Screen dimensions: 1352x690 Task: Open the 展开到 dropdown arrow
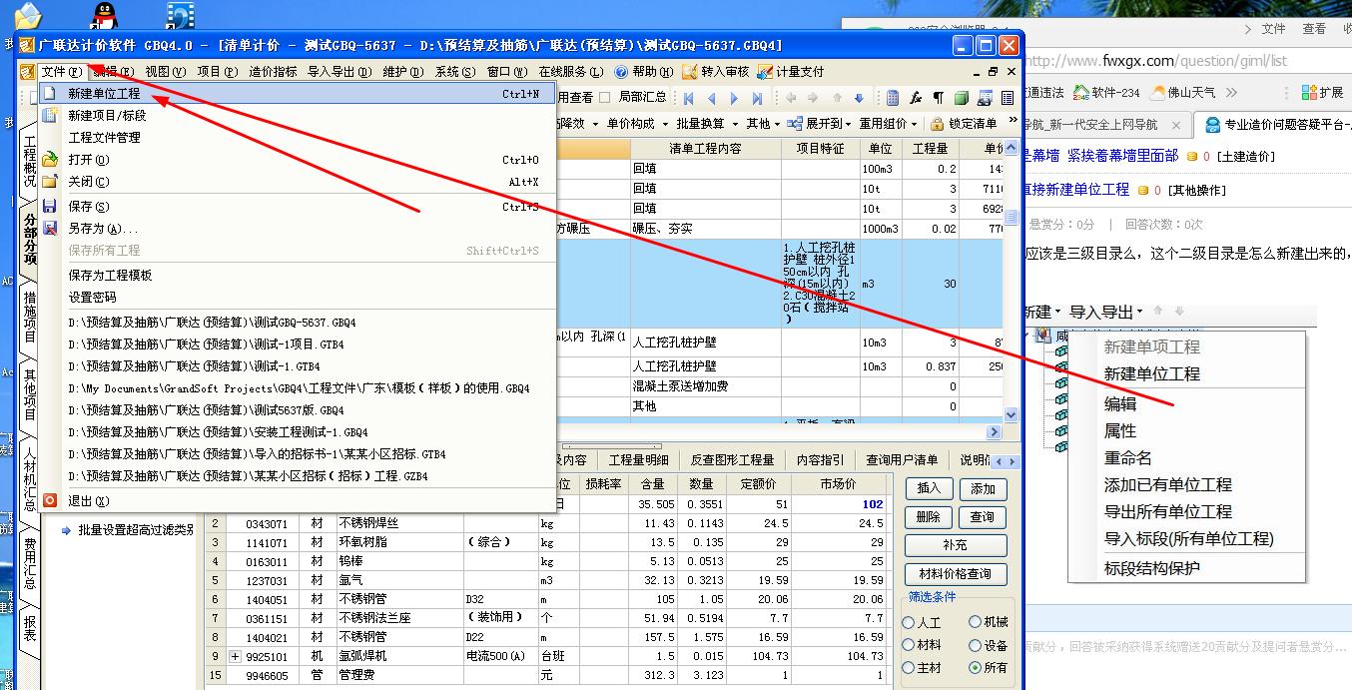click(848, 125)
